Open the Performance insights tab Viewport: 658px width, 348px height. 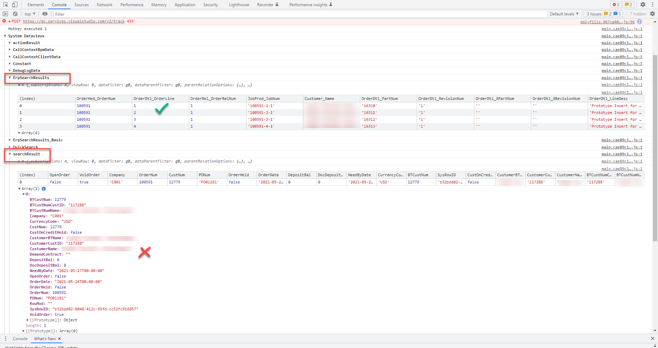[x=310, y=5]
